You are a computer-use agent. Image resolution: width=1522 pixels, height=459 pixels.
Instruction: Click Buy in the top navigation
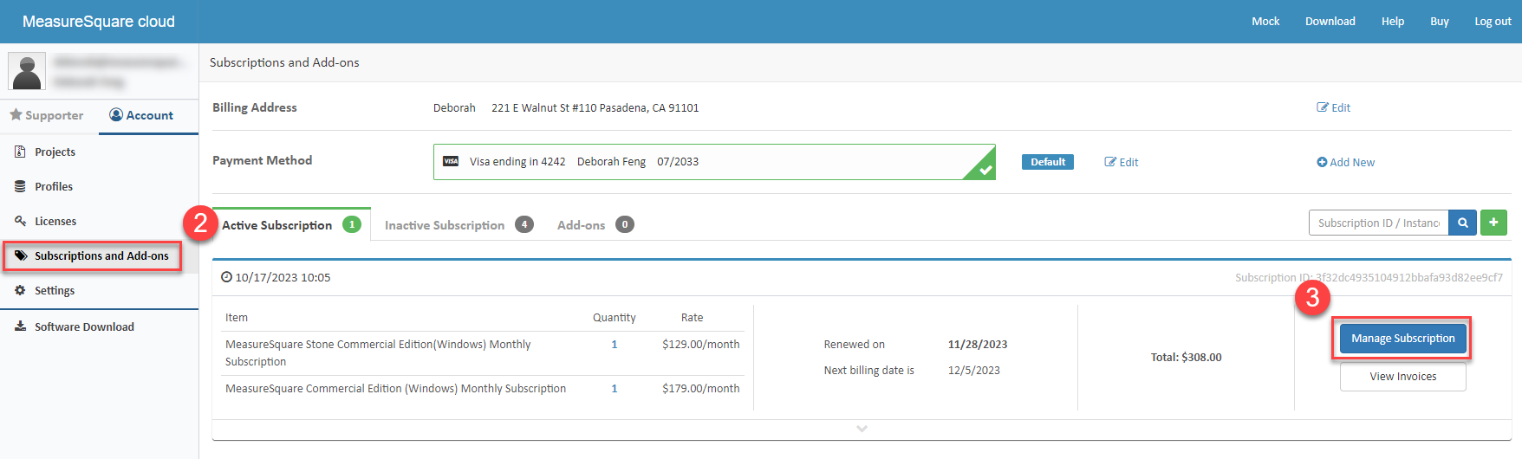(1439, 21)
